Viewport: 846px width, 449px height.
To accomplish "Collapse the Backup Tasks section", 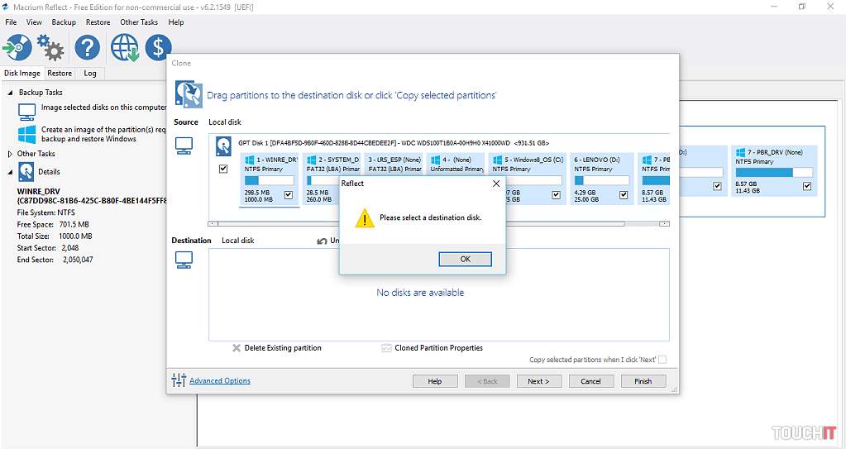I will coord(11,93).
